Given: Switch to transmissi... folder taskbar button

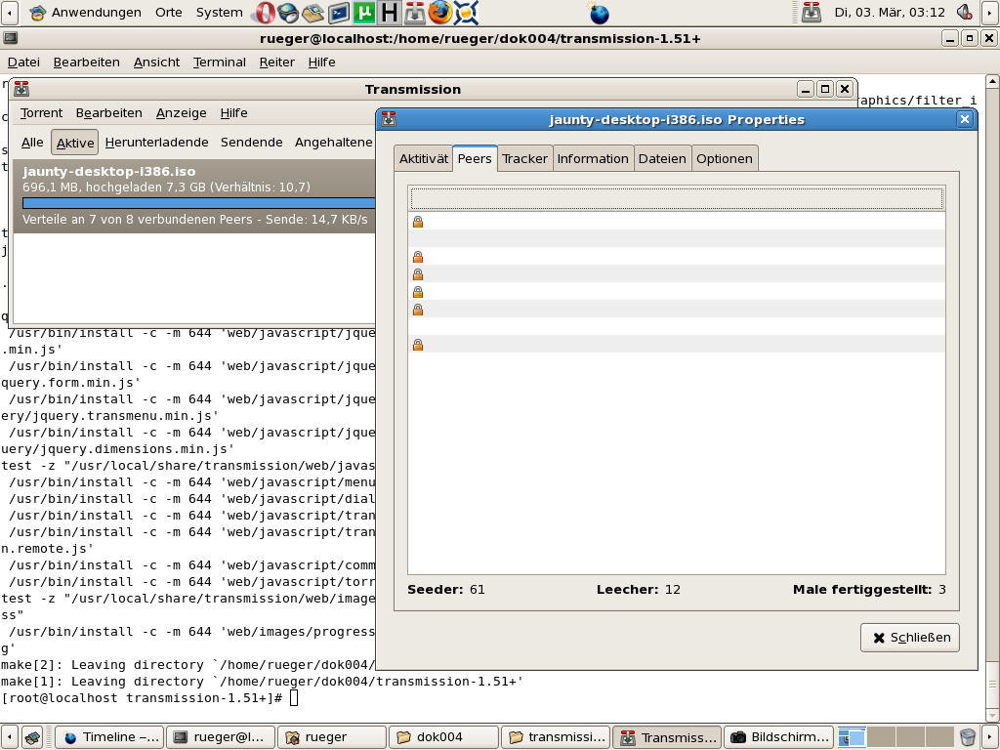Looking at the screenshot, I should (556, 737).
